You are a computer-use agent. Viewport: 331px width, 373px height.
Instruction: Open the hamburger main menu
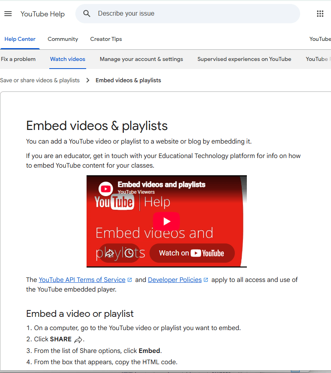tap(8, 14)
